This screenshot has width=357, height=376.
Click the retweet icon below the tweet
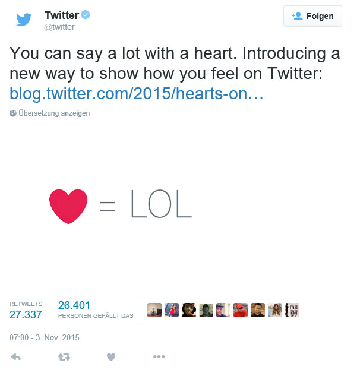(64, 357)
